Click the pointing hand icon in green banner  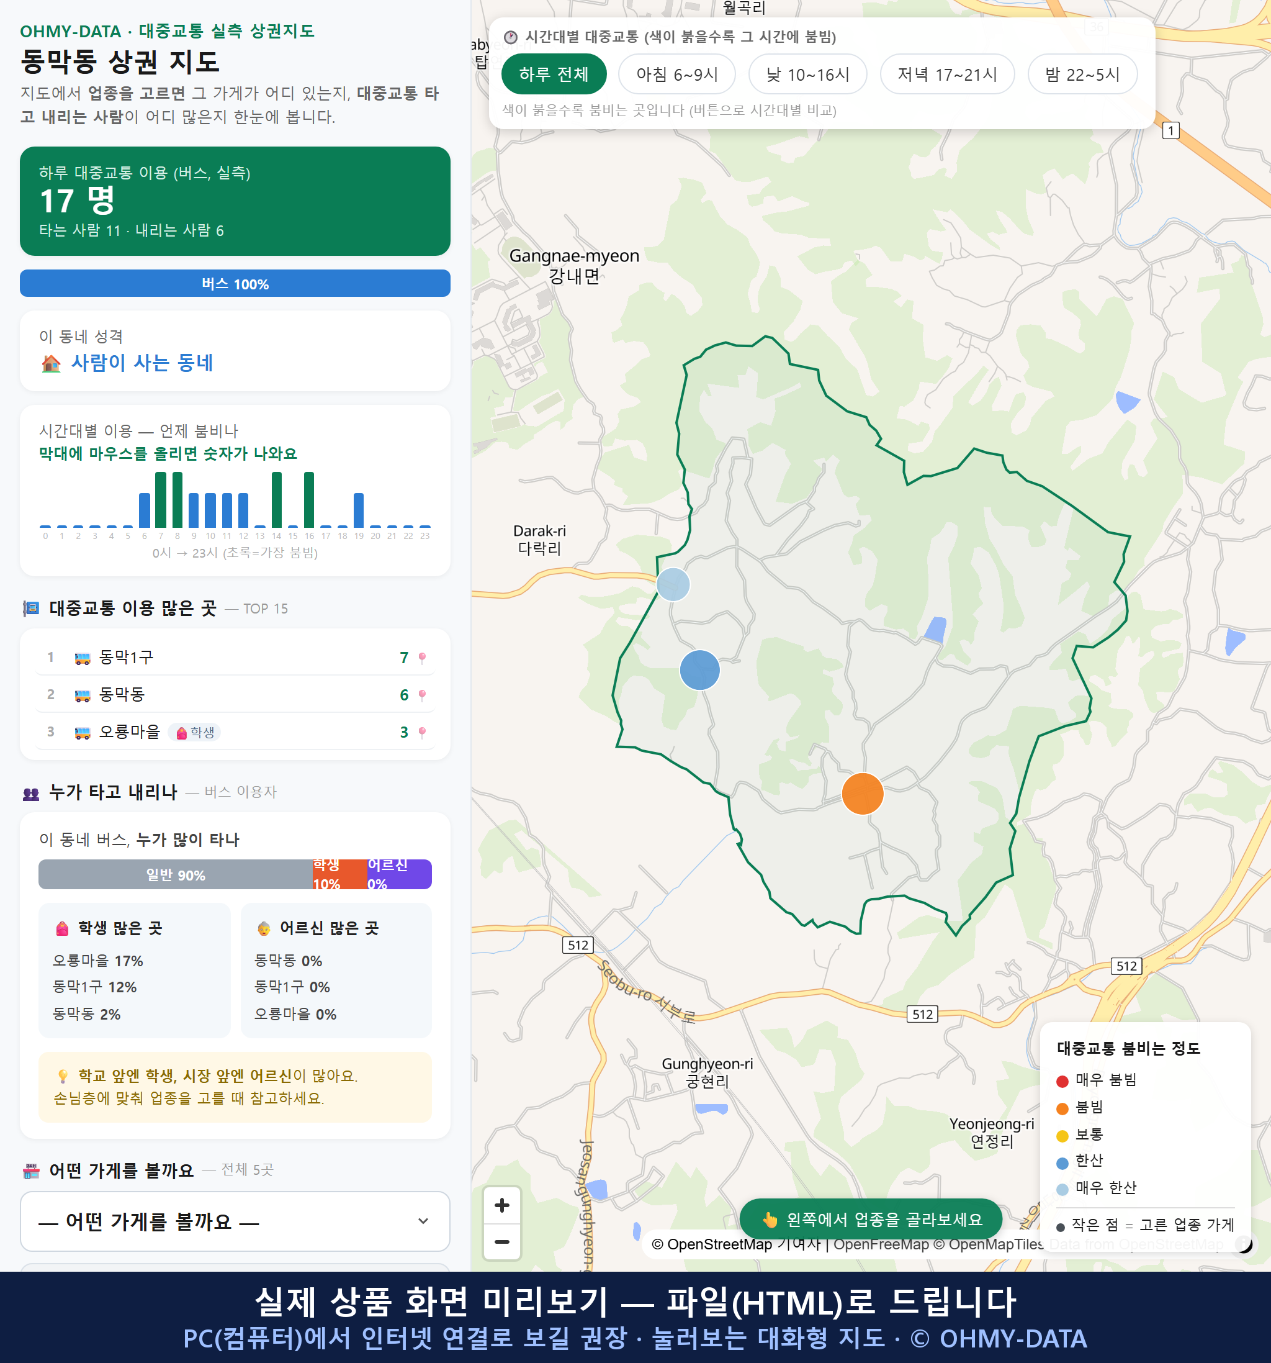(x=770, y=1220)
